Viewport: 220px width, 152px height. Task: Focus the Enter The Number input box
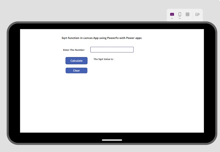[x=112, y=50]
